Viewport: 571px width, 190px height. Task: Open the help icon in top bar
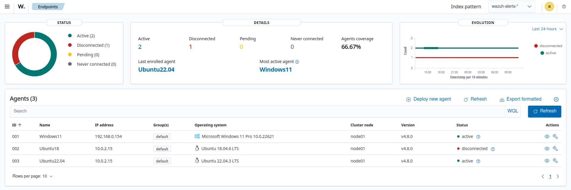pyautogui.click(x=564, y=7)
